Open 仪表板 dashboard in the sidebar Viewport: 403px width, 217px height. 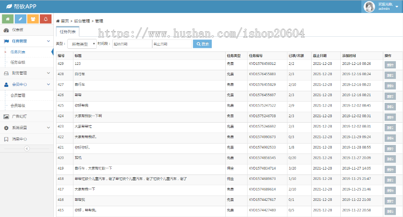tap(18, 30)
